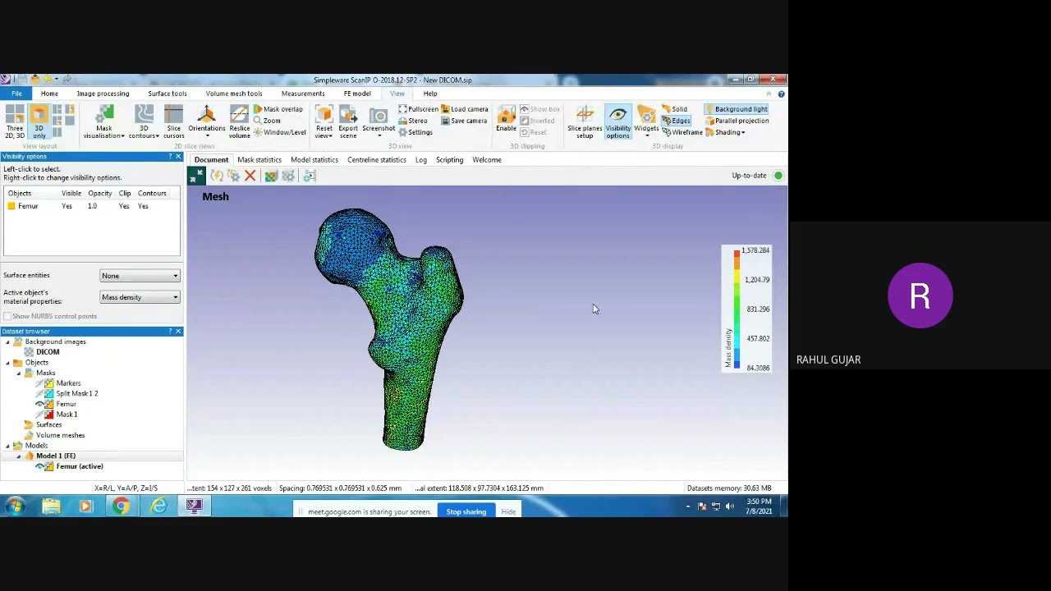
Task: Click Load camera
Action: click(465, 109)
